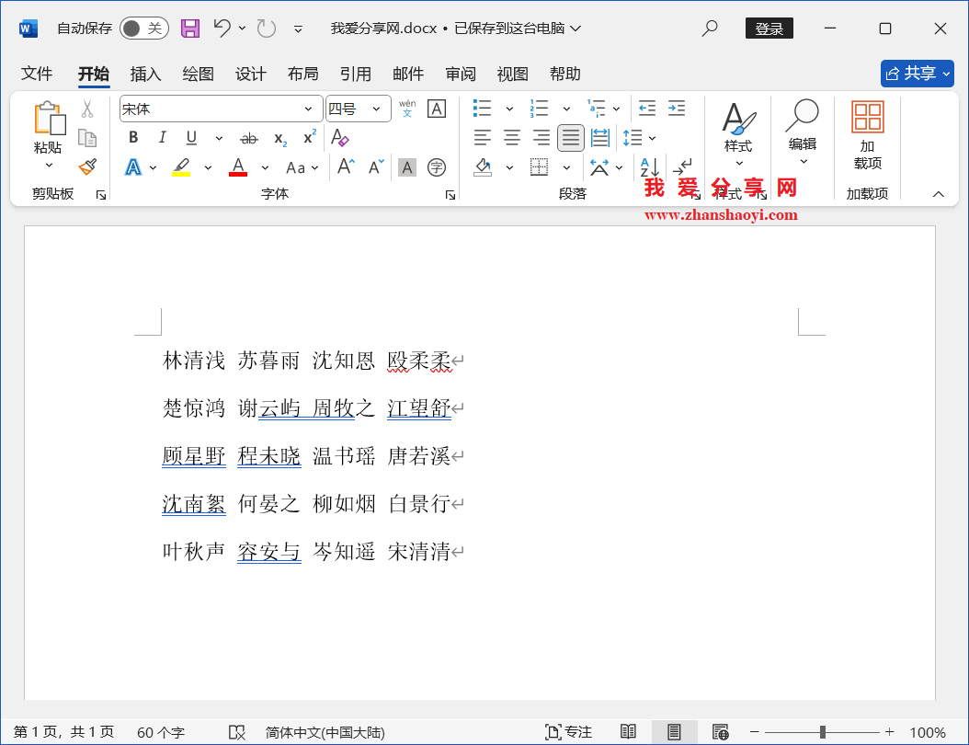Apply red font color
969x745 pixels.
coord(238,166)
